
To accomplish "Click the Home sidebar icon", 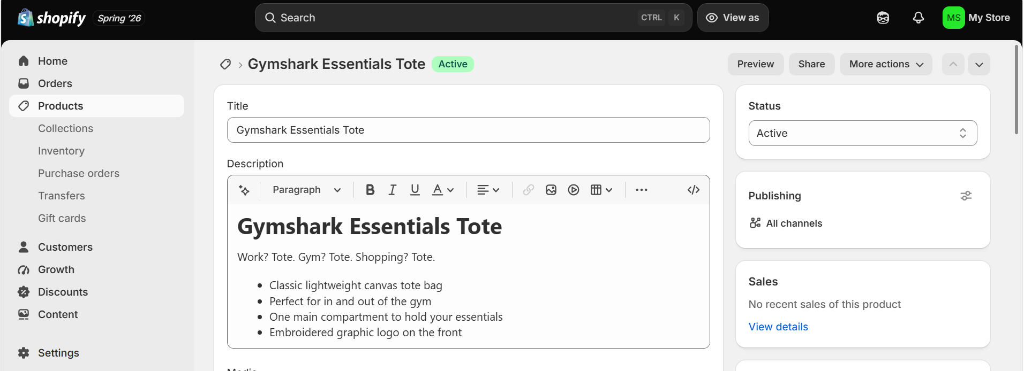I will click(24, 61).
